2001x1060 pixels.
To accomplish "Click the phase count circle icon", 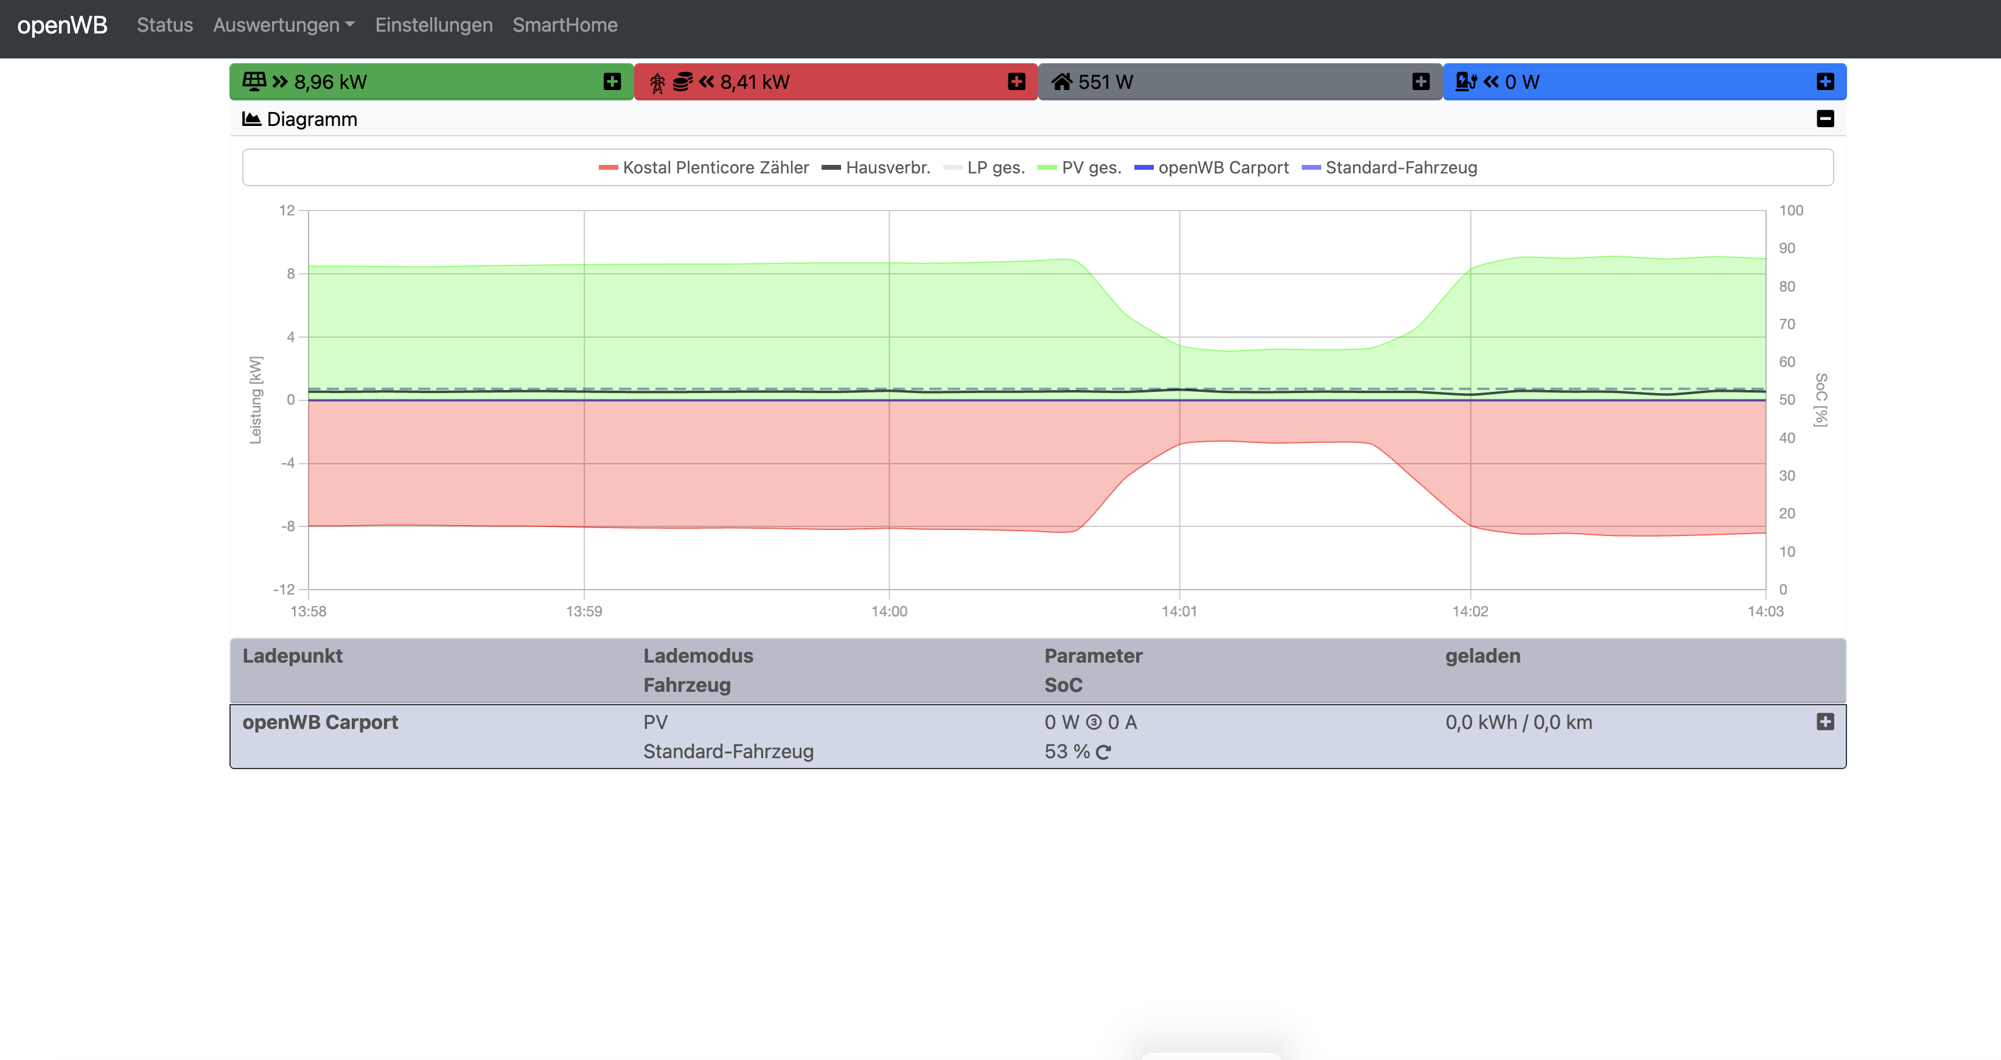I will click(x=1094, y=722).
